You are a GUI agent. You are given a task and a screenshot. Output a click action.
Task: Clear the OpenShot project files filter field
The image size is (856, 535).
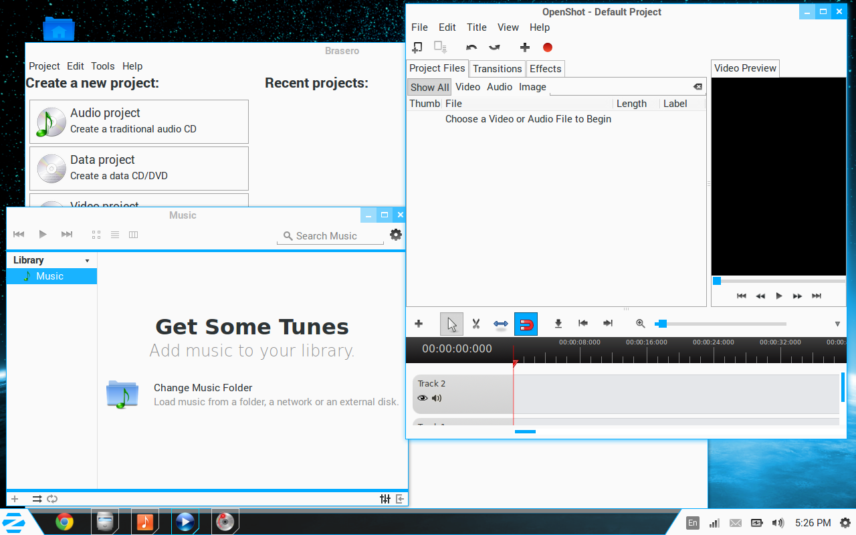(x=698, y=87)
